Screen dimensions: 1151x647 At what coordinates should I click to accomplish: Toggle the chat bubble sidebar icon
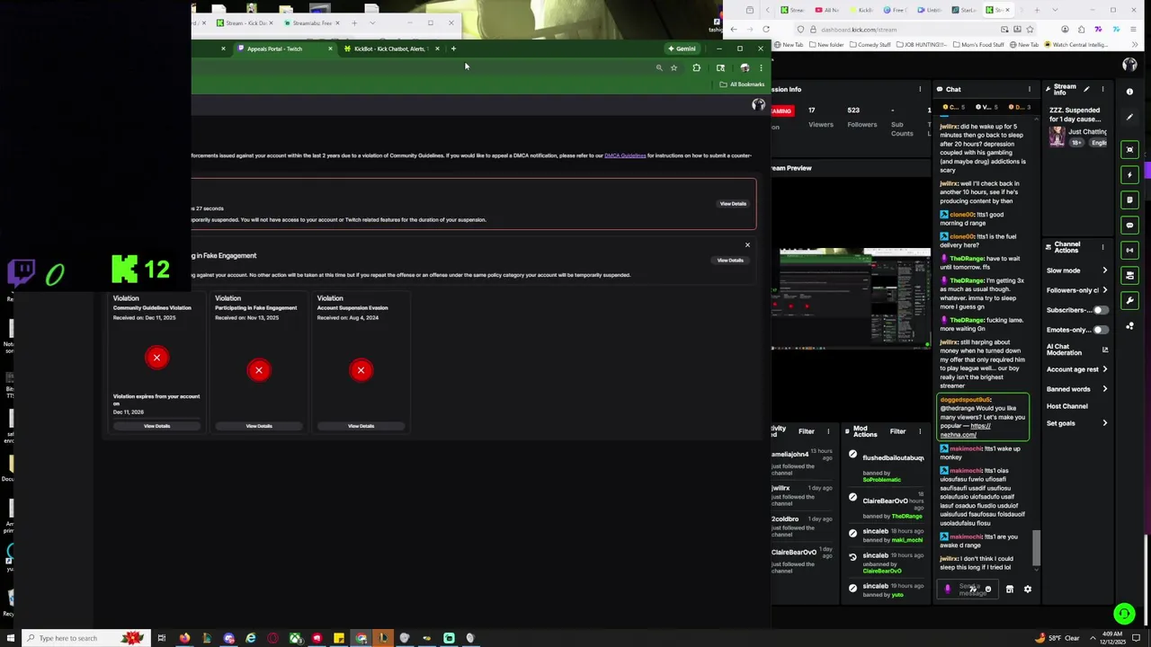pyautogui.click(x=1130, y=225)
